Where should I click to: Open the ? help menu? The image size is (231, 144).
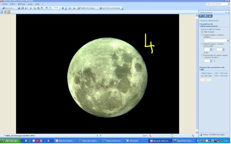(42, 4)
